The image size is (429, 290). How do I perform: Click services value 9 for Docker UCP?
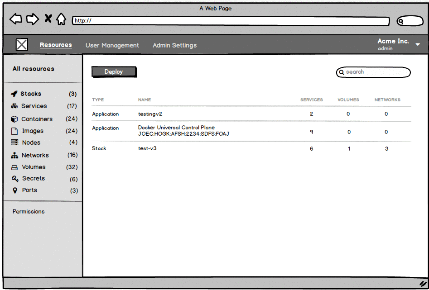tap(311, 132)
